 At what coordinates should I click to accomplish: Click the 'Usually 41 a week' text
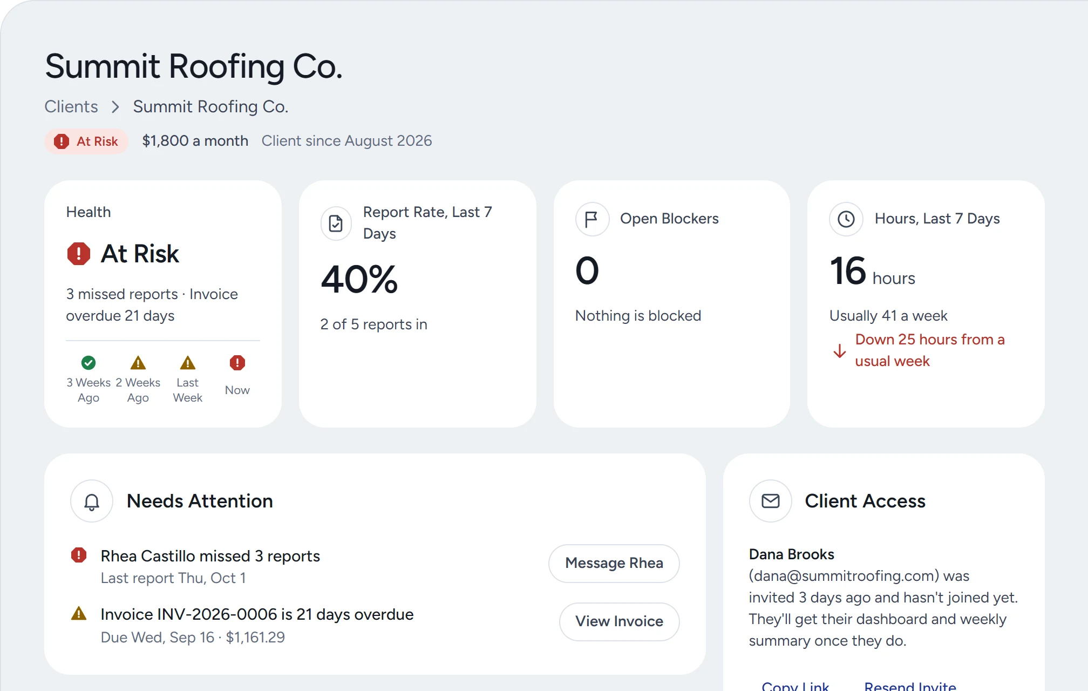(888, 315)
